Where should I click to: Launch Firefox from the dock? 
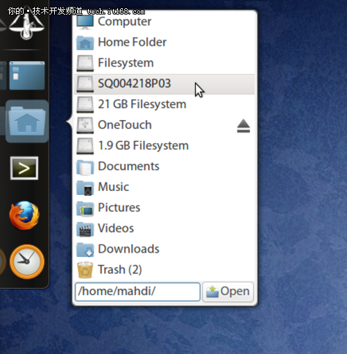(x=24, y=215)
